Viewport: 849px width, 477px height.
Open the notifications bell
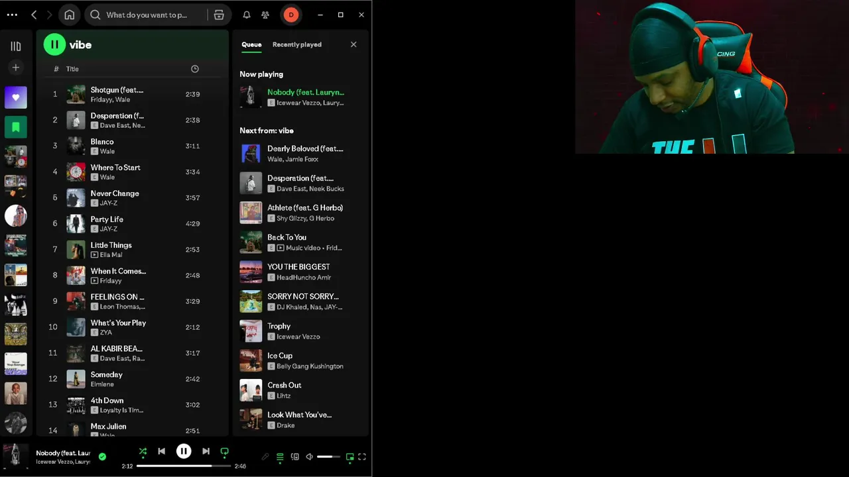click(x=247, y=15)
